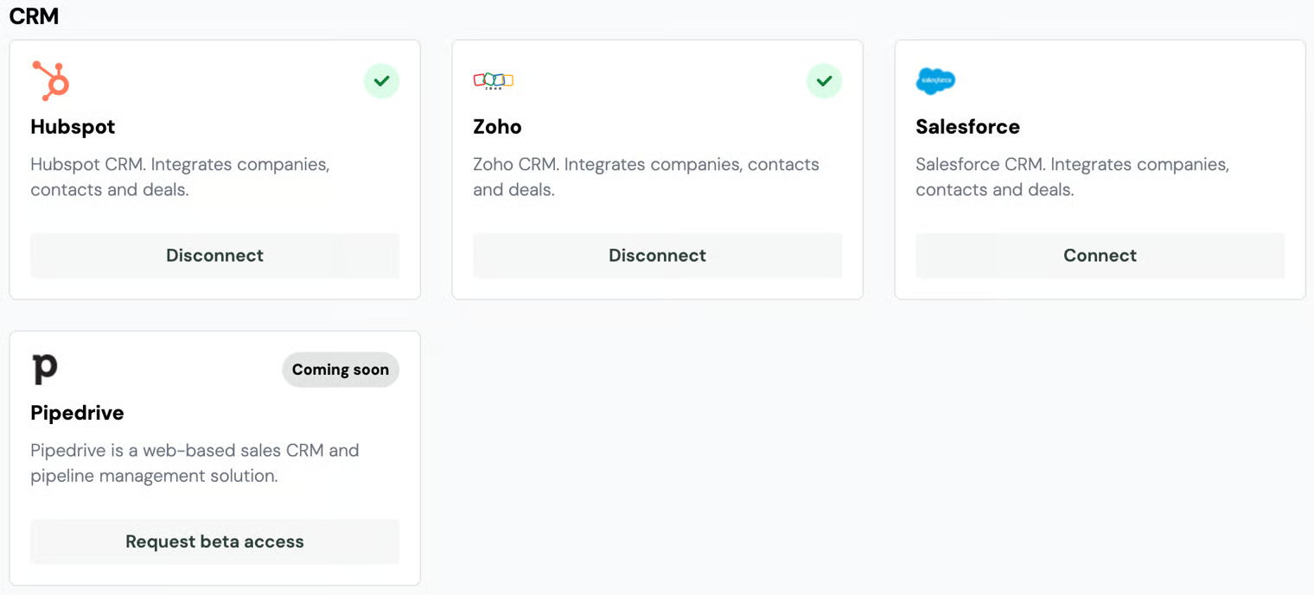This screenshot has height=595, width=1314.
Task: Select the Zoho card title
Action: tap(497, 127)
